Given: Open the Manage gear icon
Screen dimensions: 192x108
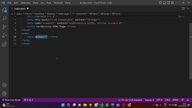Looking at the screenshot, I should 4,93.
